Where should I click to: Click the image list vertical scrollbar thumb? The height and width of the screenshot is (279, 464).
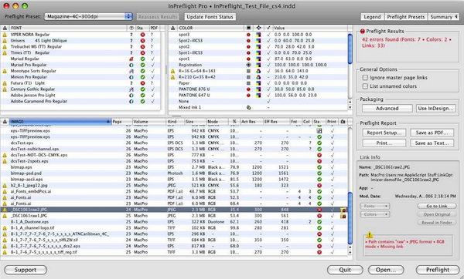[350, 218]
